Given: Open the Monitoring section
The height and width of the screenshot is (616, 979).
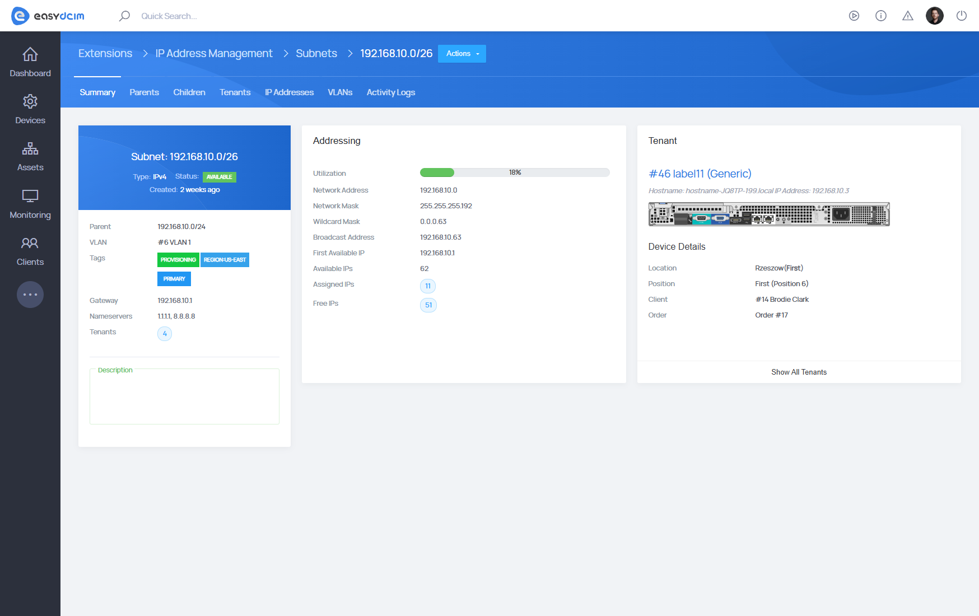Looking at the screenshot, I should [x=30, y=204].
